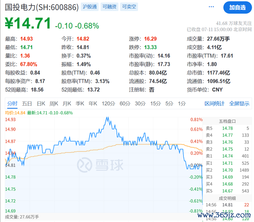Viewport: 254px width, 222px height.
Task: Click the 成交量 value 27.66万手
Action: point(218,39)
